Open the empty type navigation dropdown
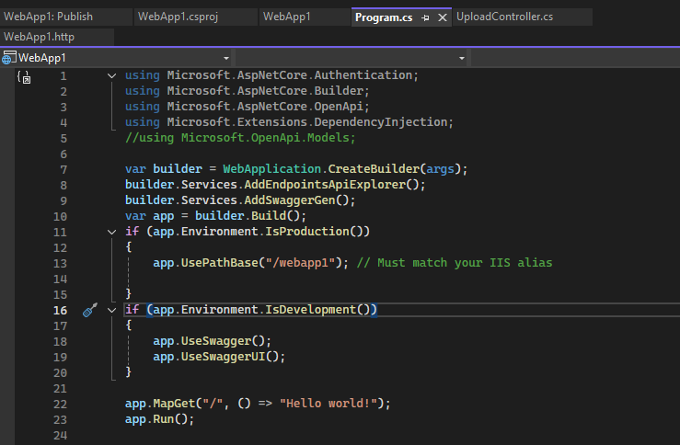The image size is (680, 445). click(x=352, y=58)
